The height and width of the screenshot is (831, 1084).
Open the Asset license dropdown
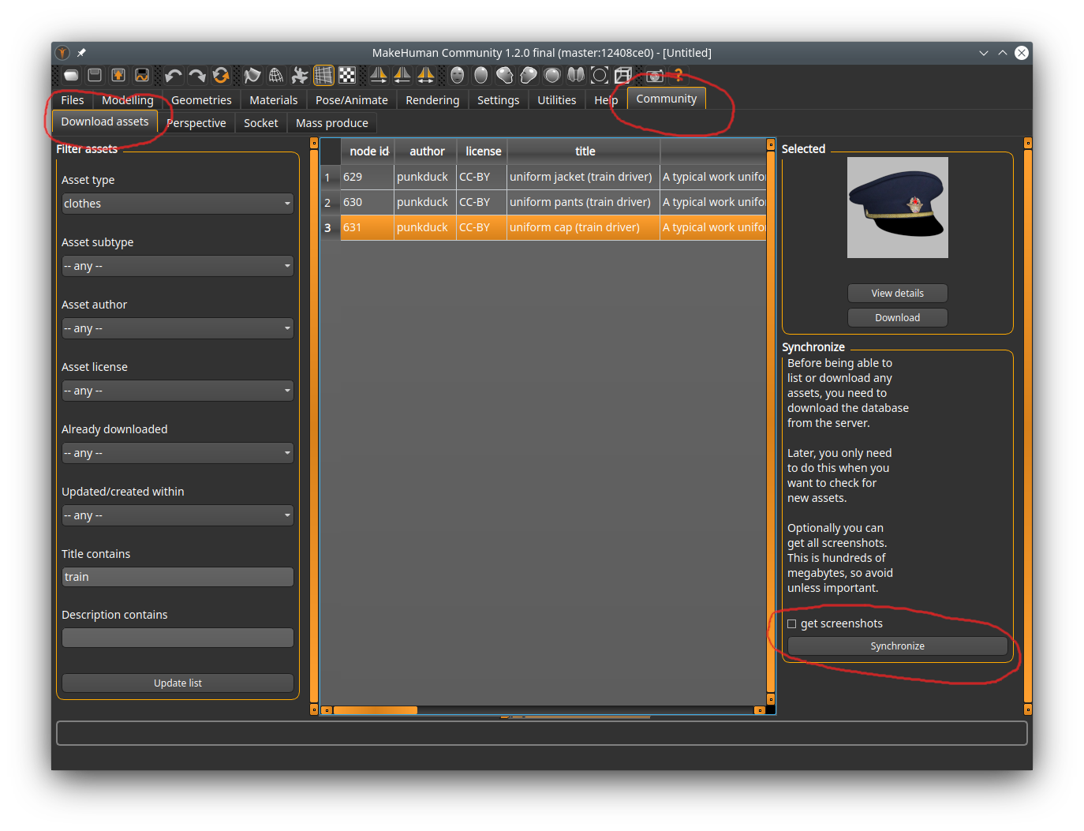(x=178, y=391)
